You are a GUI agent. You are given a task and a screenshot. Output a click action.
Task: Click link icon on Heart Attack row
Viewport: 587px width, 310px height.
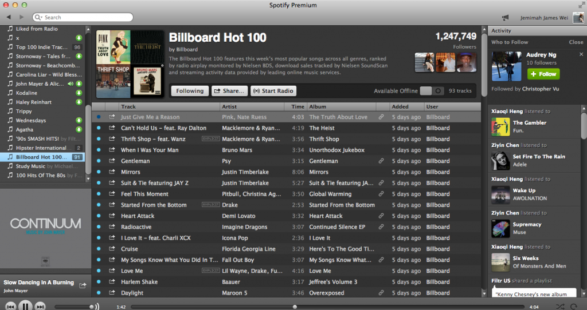(x=381, y=216)
